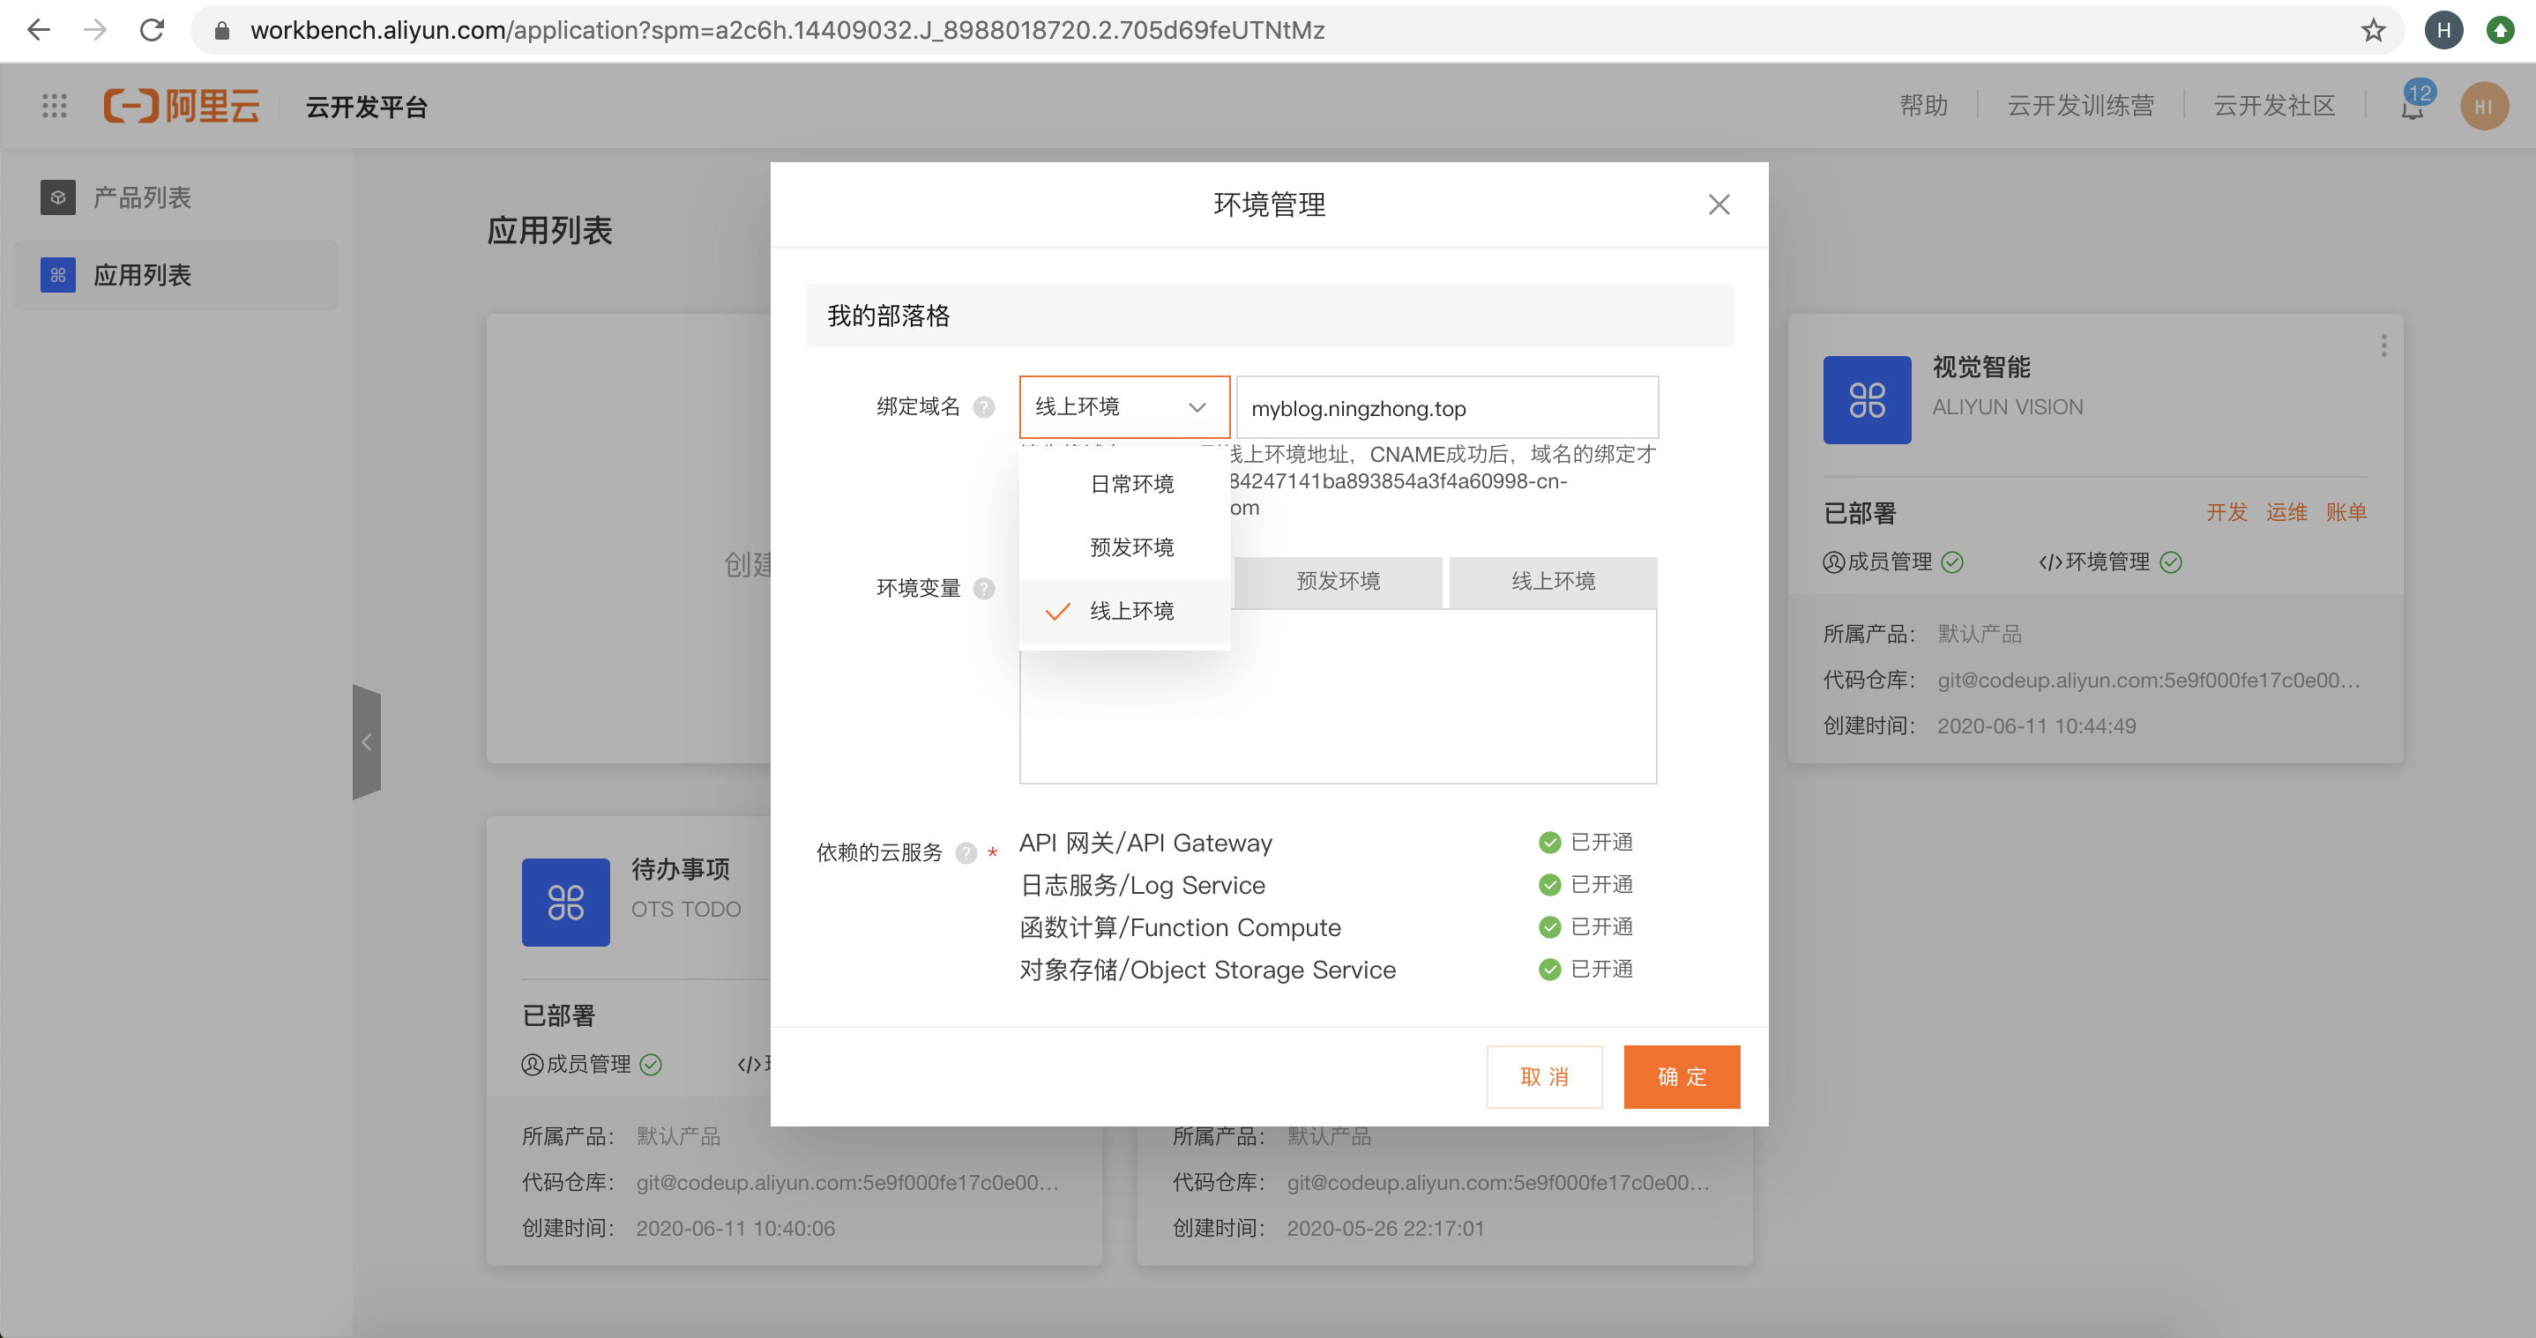Viewport: 2536px width, 1338px height.
Task: Click Object Storage Service 已开通 status icon
Action: click(x=1549, y=969)
